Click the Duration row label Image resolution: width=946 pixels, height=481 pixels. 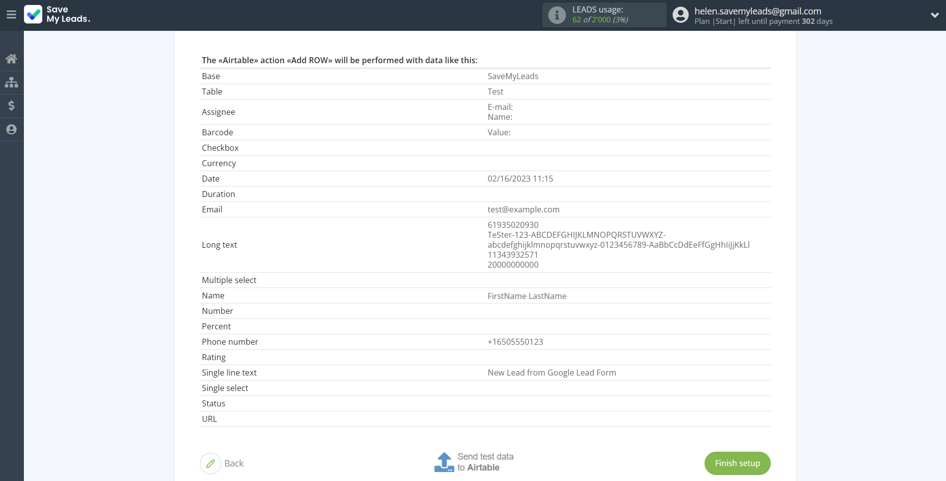tap(219, 194)
